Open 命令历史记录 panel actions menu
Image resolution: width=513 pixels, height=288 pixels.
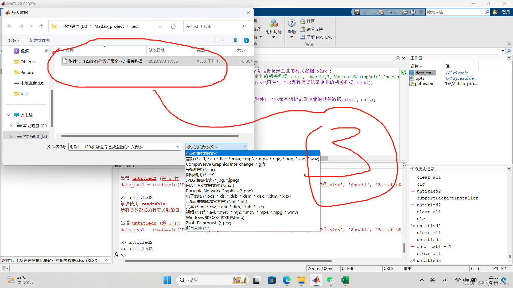[x=509, y=169]
